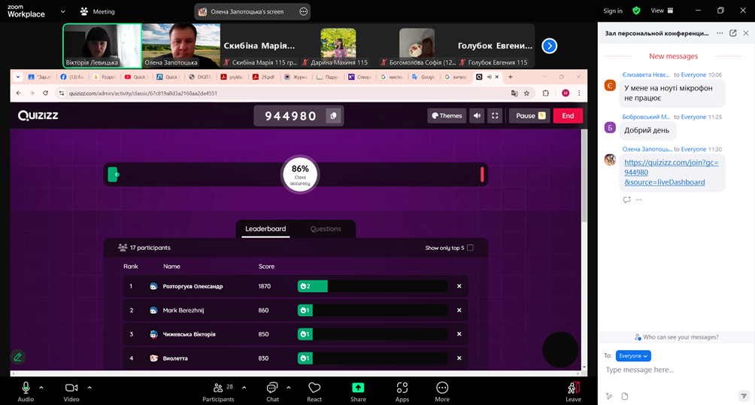
Task: Select Вікторія Левицька video thumbnail
Action: pos(102,46)
